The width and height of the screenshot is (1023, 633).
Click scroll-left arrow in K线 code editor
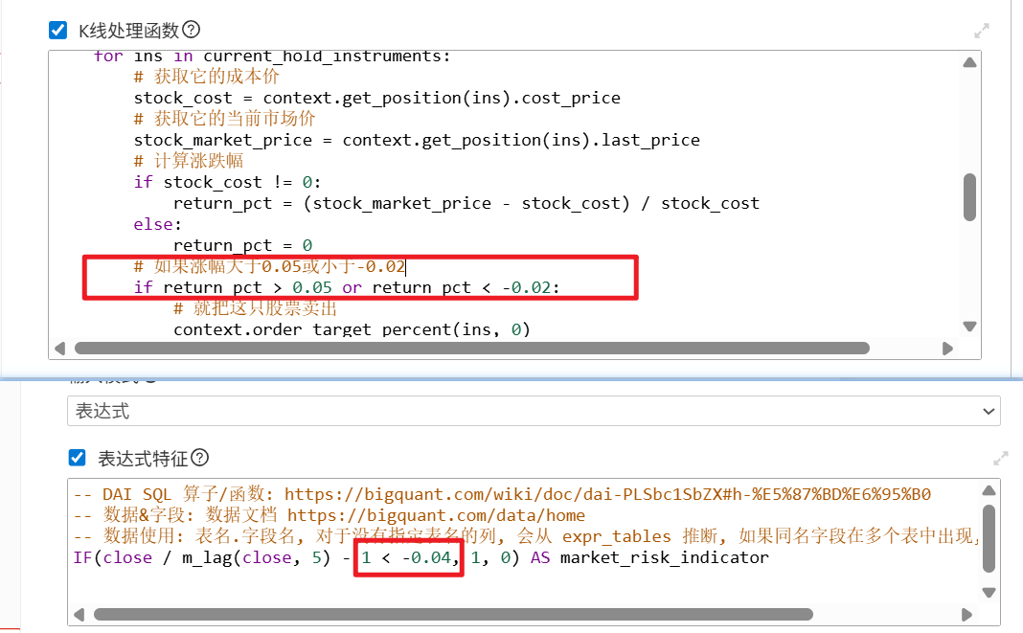tap(60, 349)
